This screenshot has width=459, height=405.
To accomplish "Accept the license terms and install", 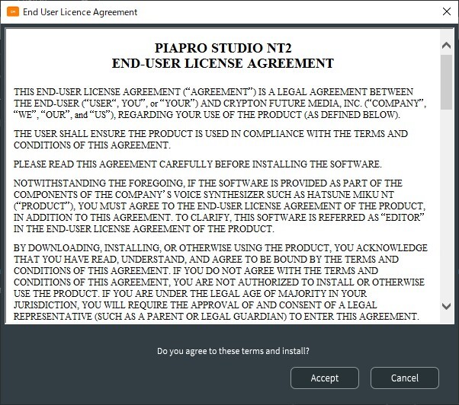I will coord(324,378).
